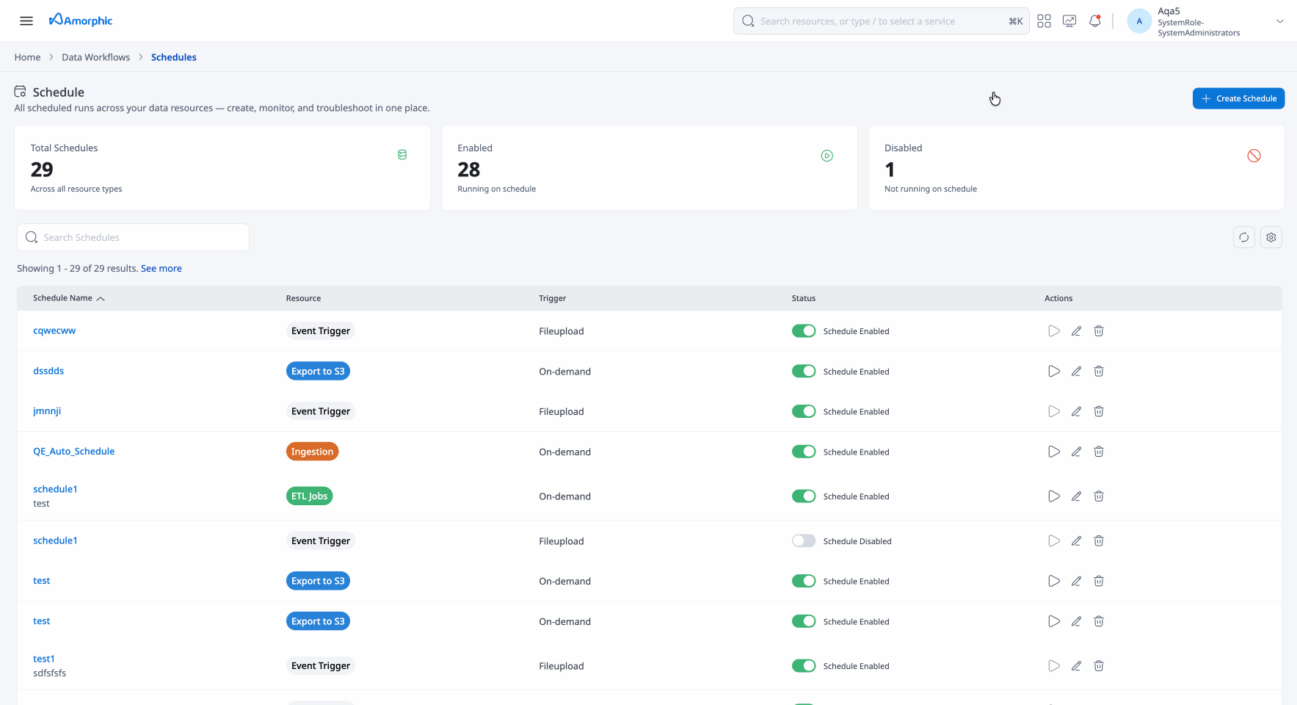The image size is (1297, 705).
Task: Click the Search Schedules input
Action: [x=133, y=237]
